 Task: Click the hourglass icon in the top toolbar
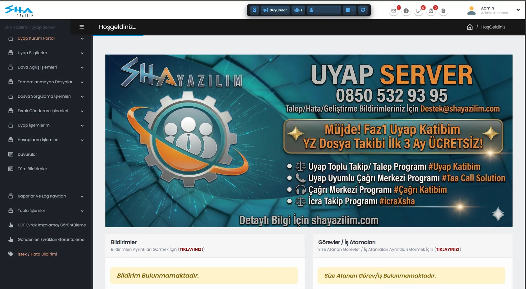tap(254, 10)
